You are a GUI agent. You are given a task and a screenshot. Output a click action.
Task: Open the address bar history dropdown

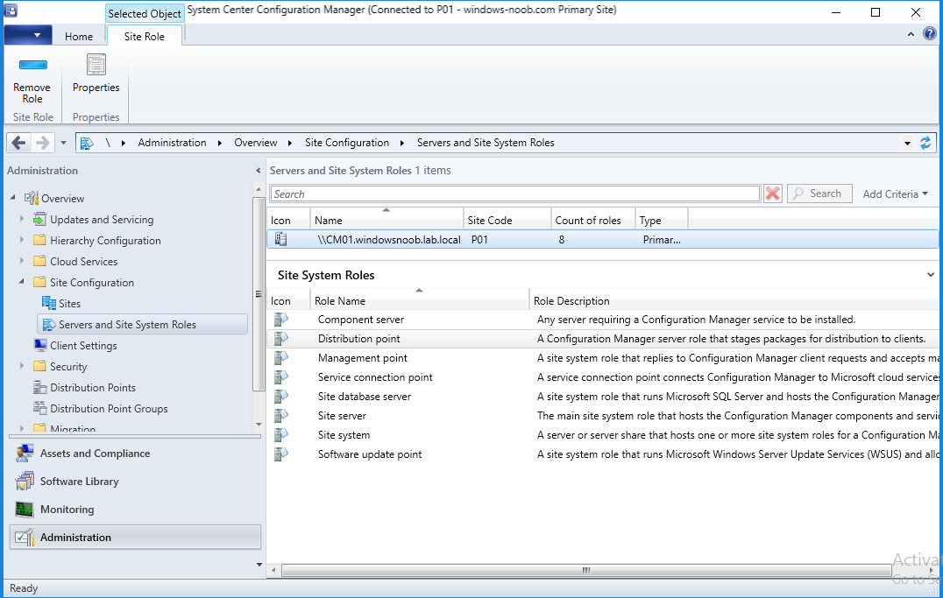click(x=908, y=143)
